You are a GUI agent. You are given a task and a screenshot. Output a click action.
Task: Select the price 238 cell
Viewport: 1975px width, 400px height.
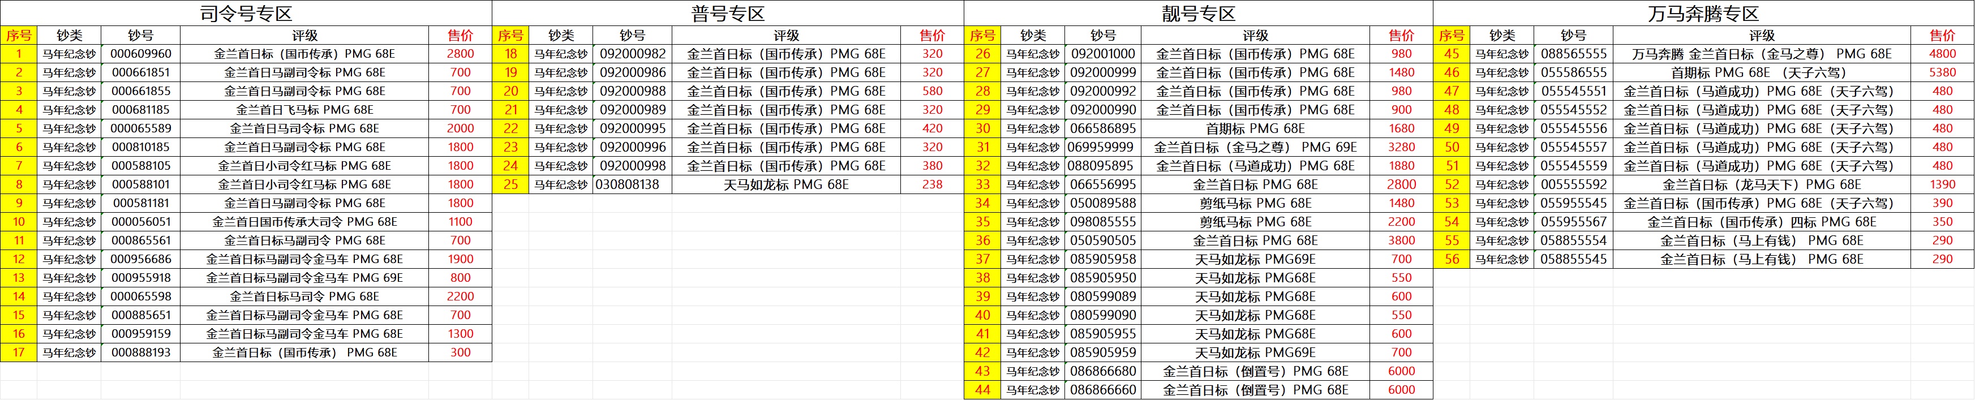932,184
